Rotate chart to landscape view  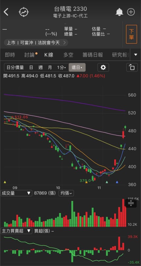click(132, 67)
